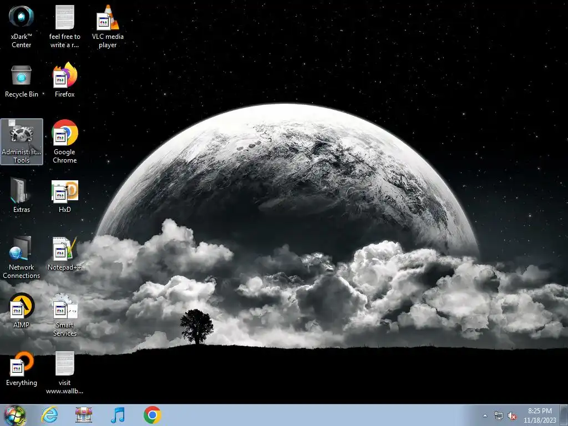Viewport: 568px width, 426px height.
Task: Open the AIMP player shortcut
Action: (x=22, y=311)
